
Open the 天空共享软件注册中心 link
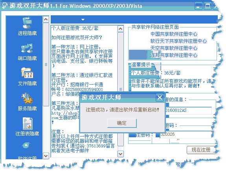(x=174, y=48)
